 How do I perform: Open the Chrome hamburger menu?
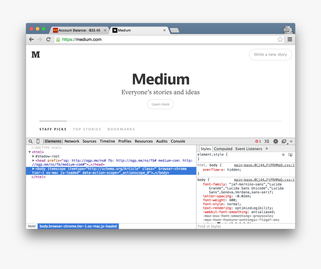click(290, 39)
